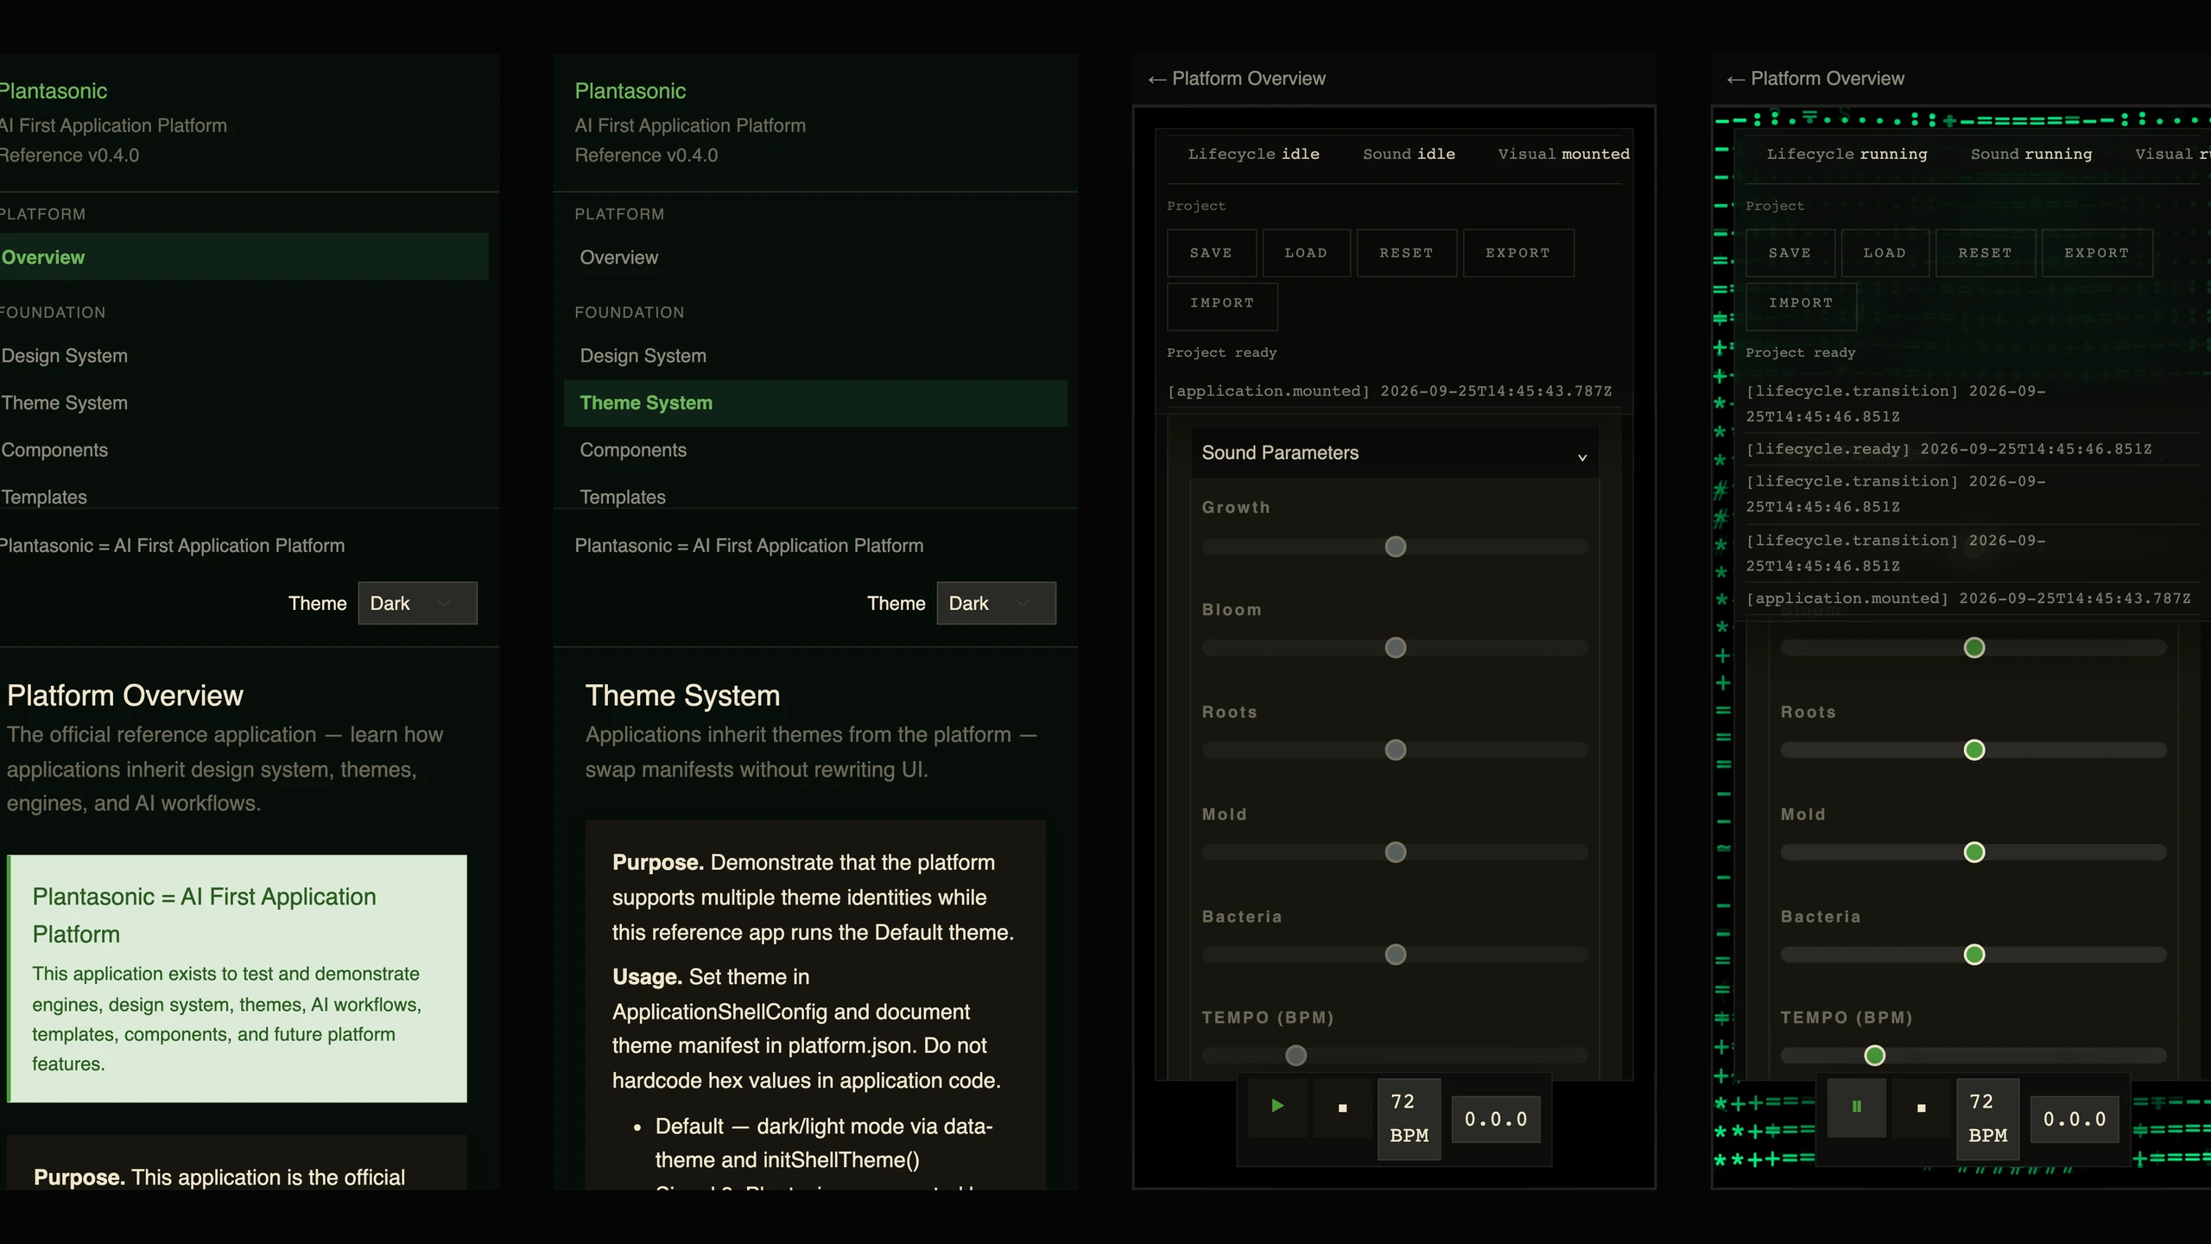This screenshot has width=2211, height=1244.
Task: Click the Roots slider in the running panel
Action: tap(1973, 750)
